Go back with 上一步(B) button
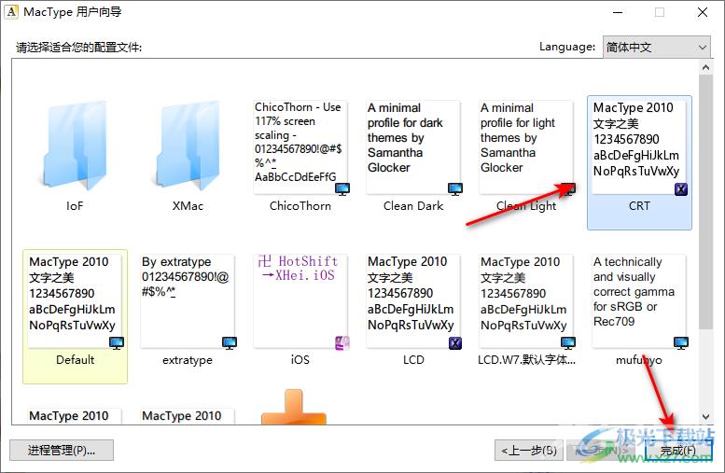The image size is (725, 473). tap(529, 450)
